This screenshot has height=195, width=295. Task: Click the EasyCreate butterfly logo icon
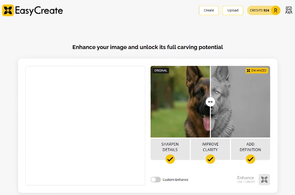pyautogui.click(x=8, y=10)
